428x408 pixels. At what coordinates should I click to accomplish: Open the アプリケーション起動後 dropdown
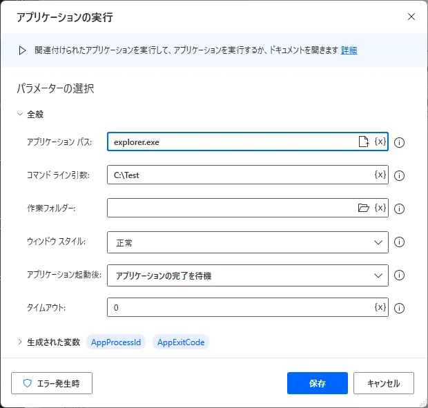tap(247, 275)
